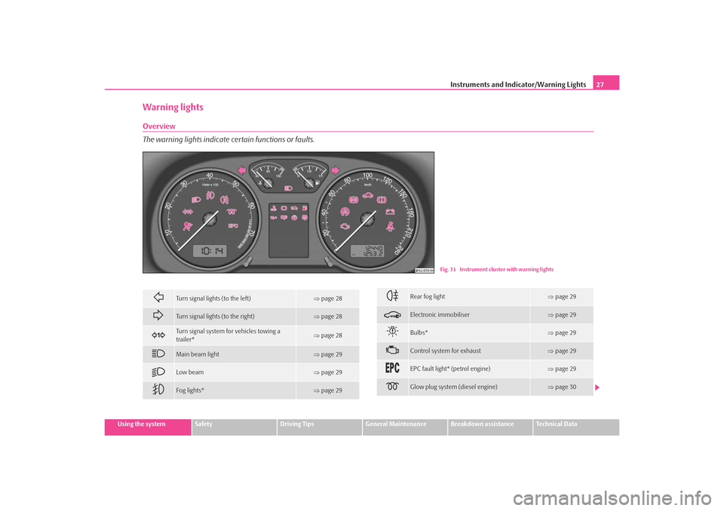This screenshot has height=511, width=724.
Task: Click the 'Control system for exhaust' text
Action: click(445, 350)
